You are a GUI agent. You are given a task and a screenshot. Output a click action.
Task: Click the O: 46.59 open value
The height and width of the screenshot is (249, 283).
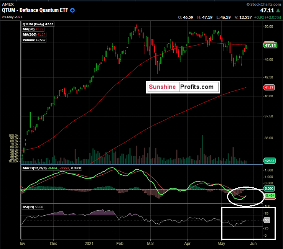pos(186,17)
